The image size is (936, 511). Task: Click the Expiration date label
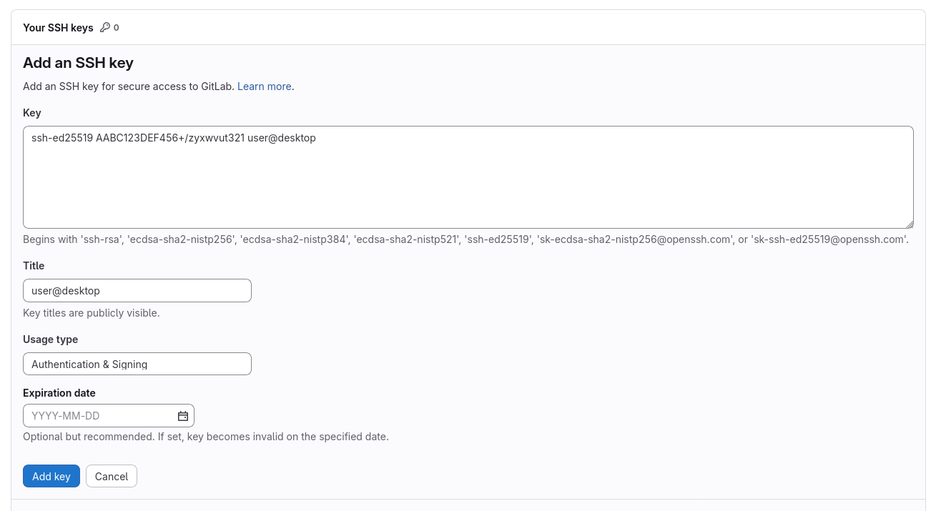pos(59,392)
